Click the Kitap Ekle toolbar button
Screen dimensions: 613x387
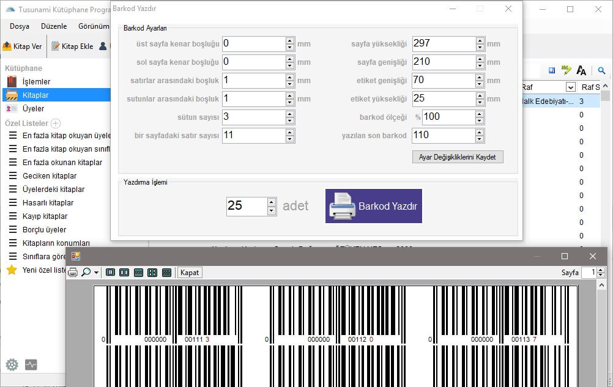click(x=73, y=46)
